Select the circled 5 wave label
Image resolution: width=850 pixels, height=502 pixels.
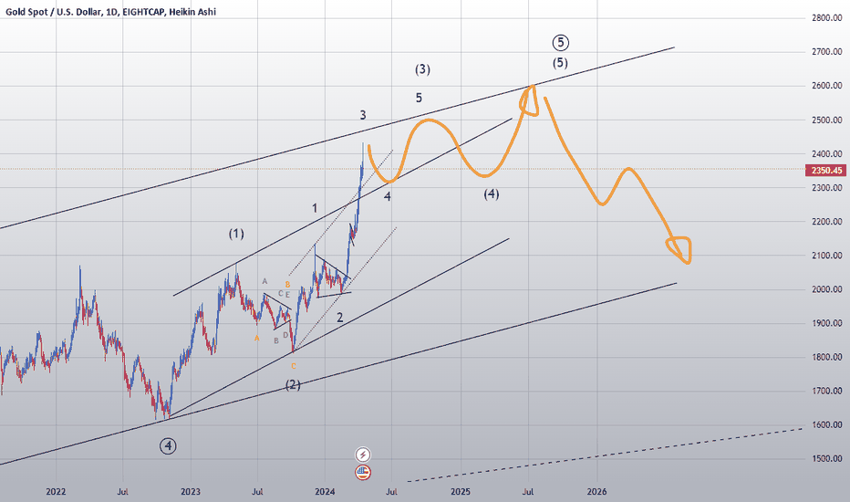(x=561, y=42)
